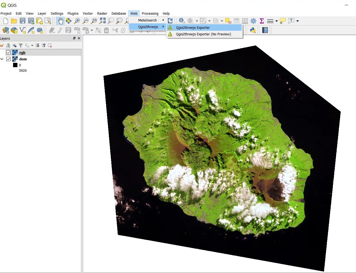Image resolution: width=356 pixels, height=273 pixels.
Task: Open the new print layout icon
Action: click(39, 21)
